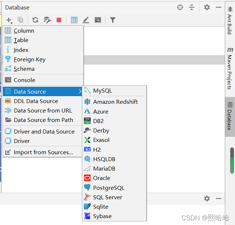Screen dimensions: 235x225
Task: Click the duplicate data source icon
Action: [20, 20]
